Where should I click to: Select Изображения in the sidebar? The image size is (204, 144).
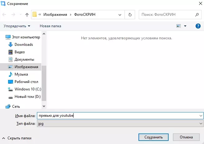[x=20, y=67]
